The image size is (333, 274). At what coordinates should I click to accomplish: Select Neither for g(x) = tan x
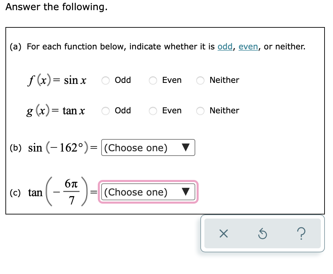click(200, 111)
